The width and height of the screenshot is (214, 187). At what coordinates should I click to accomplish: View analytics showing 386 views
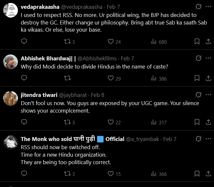click(159, 78)
